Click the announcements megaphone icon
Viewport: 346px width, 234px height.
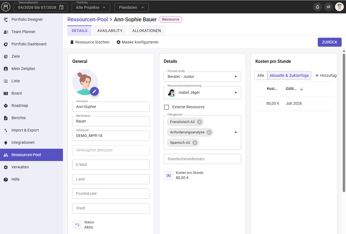[x=328, y=7]
